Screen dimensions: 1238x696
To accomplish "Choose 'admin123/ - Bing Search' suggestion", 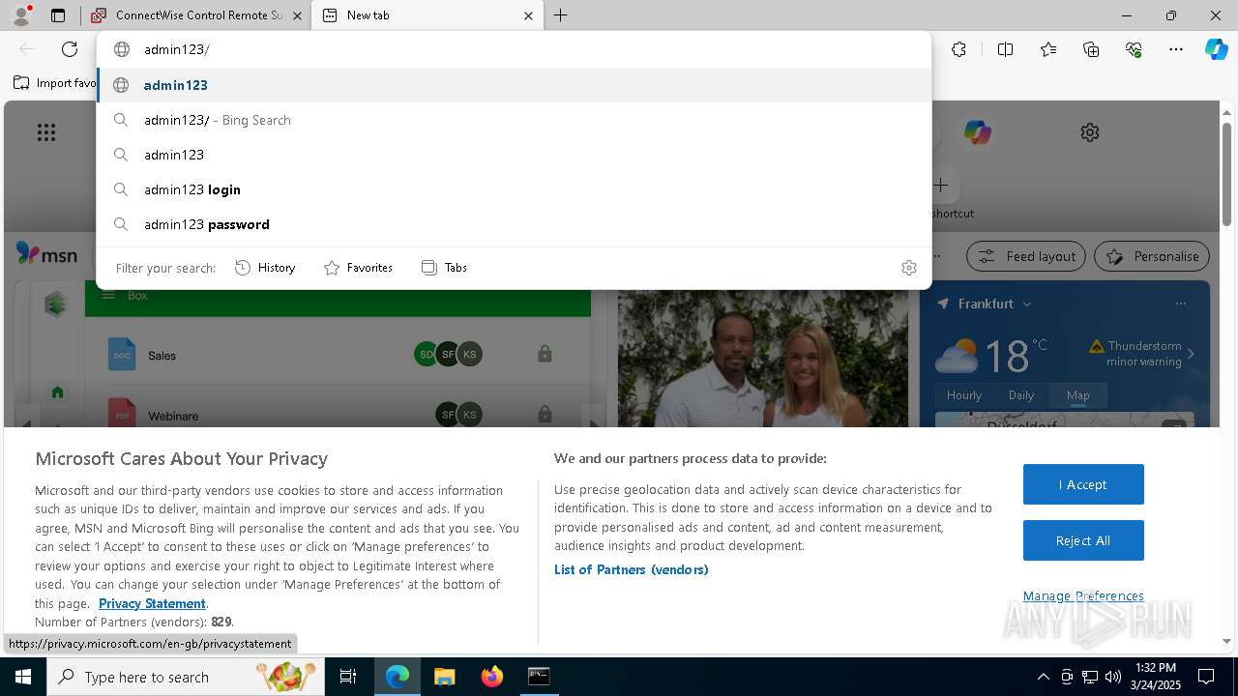I will point(514,120).
